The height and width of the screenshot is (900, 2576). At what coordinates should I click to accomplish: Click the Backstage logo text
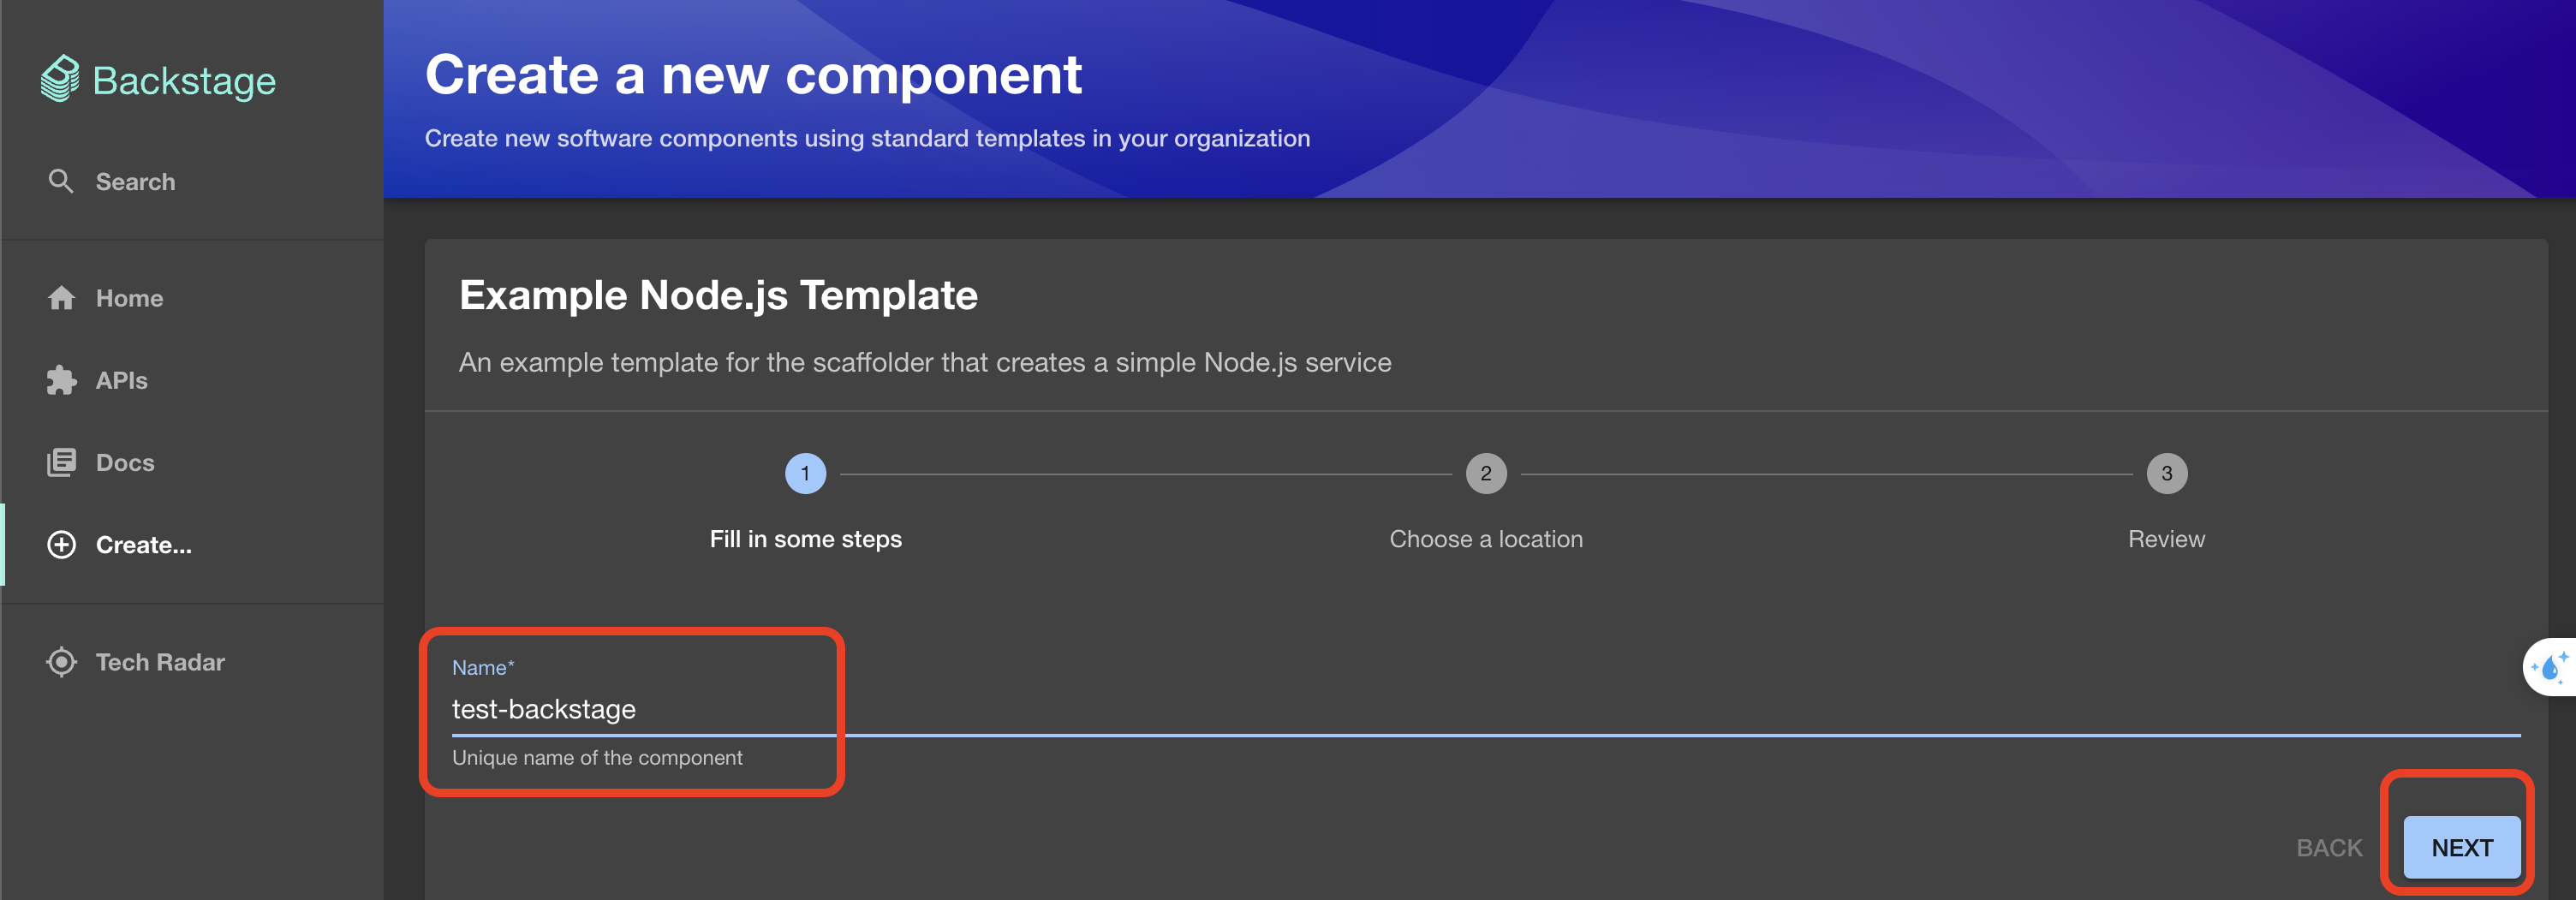tap(184, 81)
